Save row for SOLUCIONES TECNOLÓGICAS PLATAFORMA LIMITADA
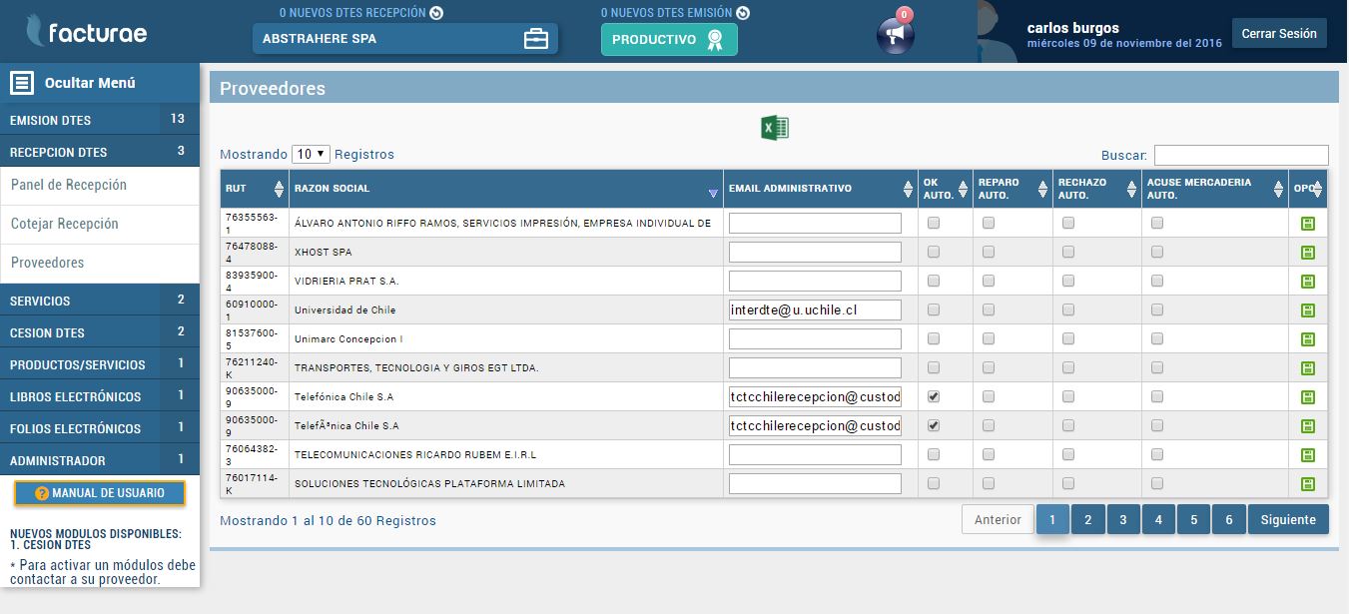 (1308, 484)
